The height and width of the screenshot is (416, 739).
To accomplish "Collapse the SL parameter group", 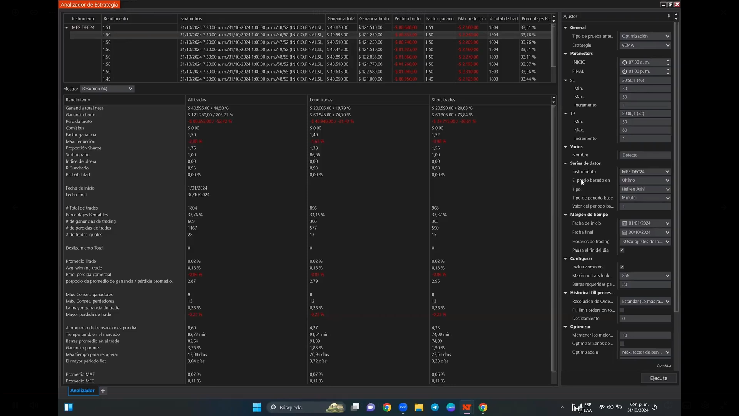I will pyautogui.click(x=565, y=81).
